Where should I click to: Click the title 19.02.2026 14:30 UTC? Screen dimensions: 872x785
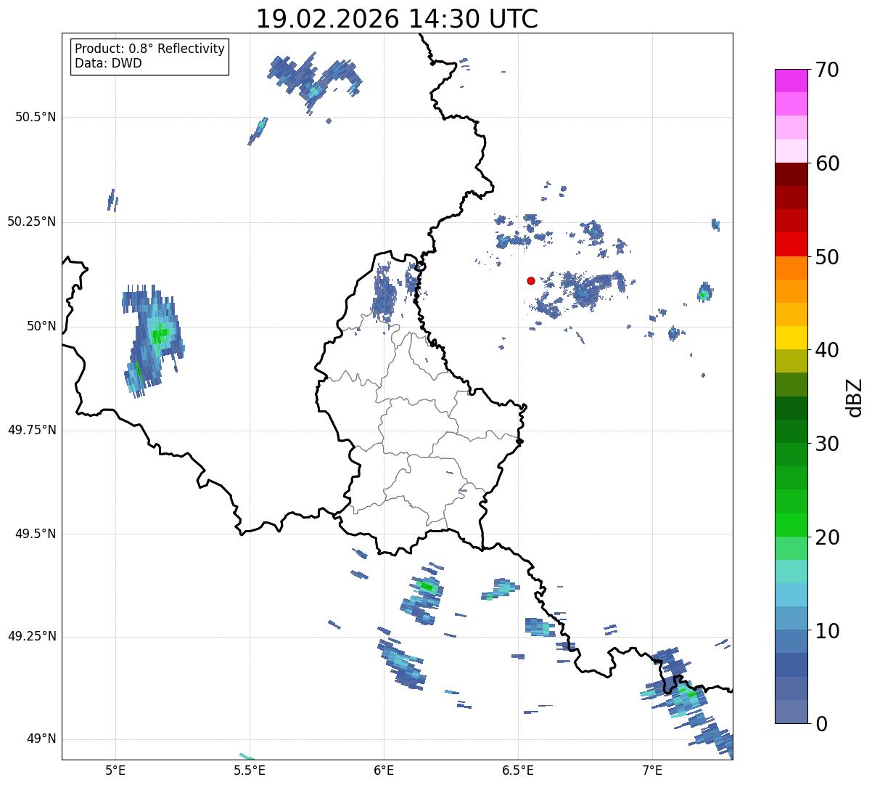[x=397, y=19]
